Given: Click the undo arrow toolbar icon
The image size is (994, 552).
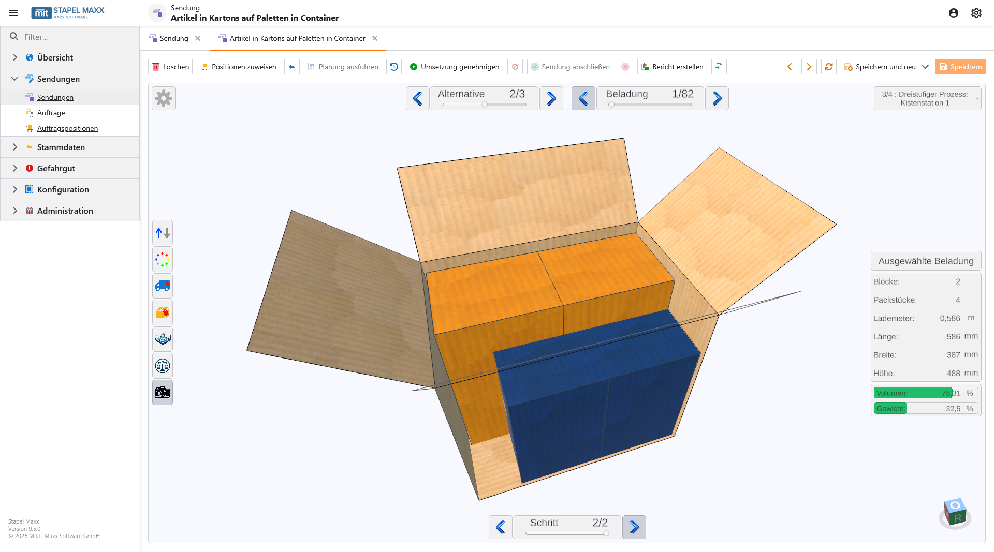Looking at the screenshot, I should click(x=292, y=67).
